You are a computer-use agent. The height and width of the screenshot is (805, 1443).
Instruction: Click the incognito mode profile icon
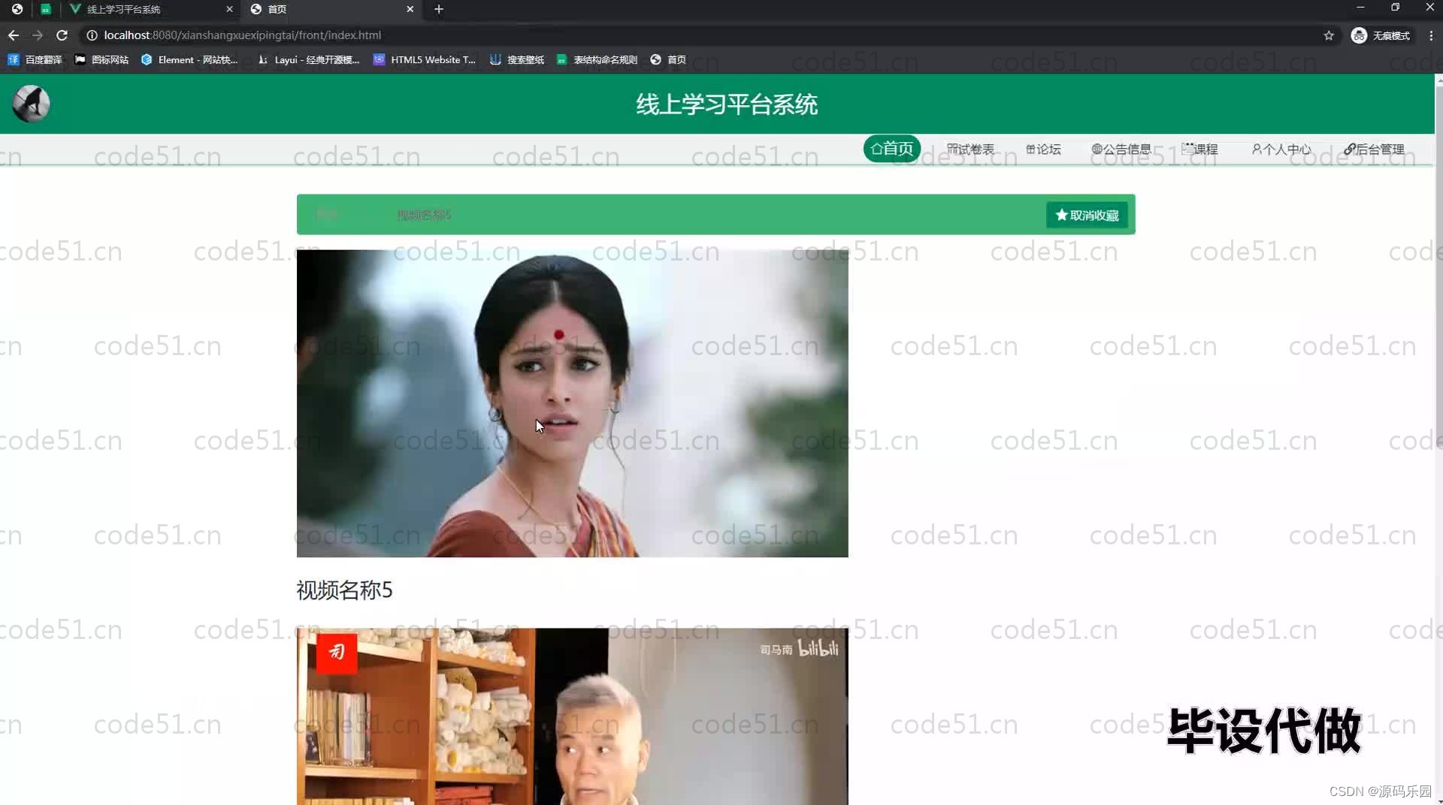[x=1360, y=35]
